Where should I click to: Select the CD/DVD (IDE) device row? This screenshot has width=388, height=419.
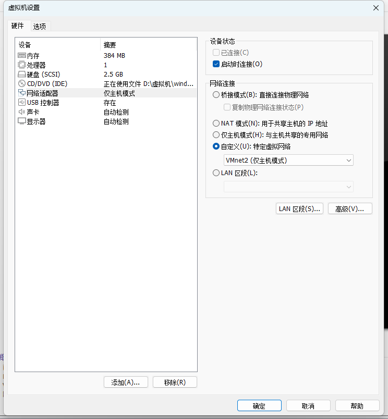[x=106, y=83]
